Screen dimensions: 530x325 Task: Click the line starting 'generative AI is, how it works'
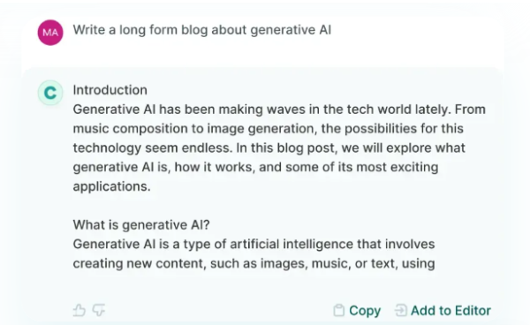coord(255,167)
